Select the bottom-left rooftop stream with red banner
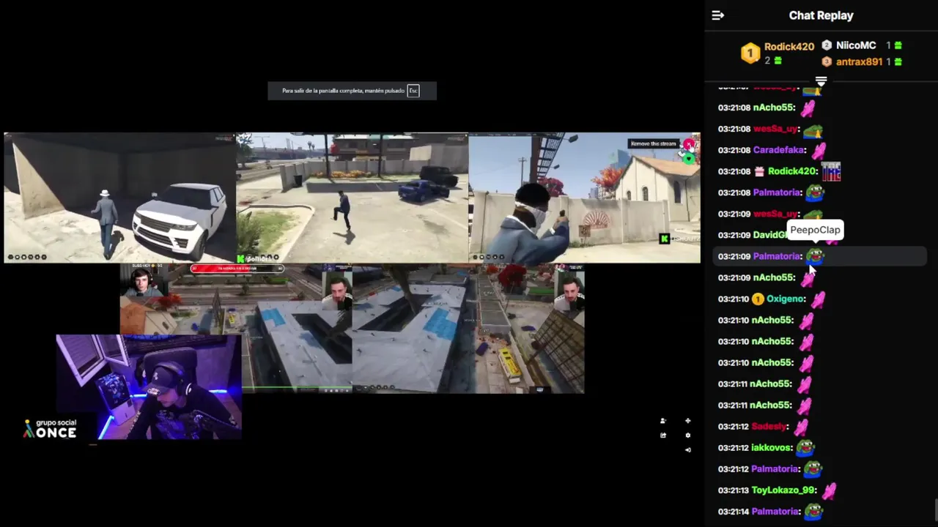 [x=236, y=328]
